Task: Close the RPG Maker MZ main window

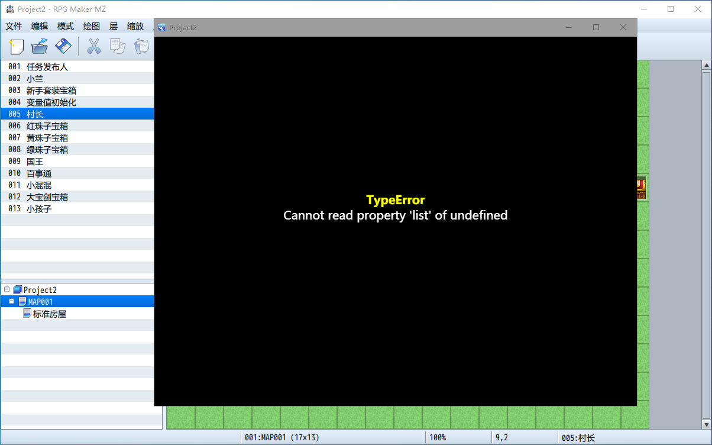Action: (x=698, y=9)
